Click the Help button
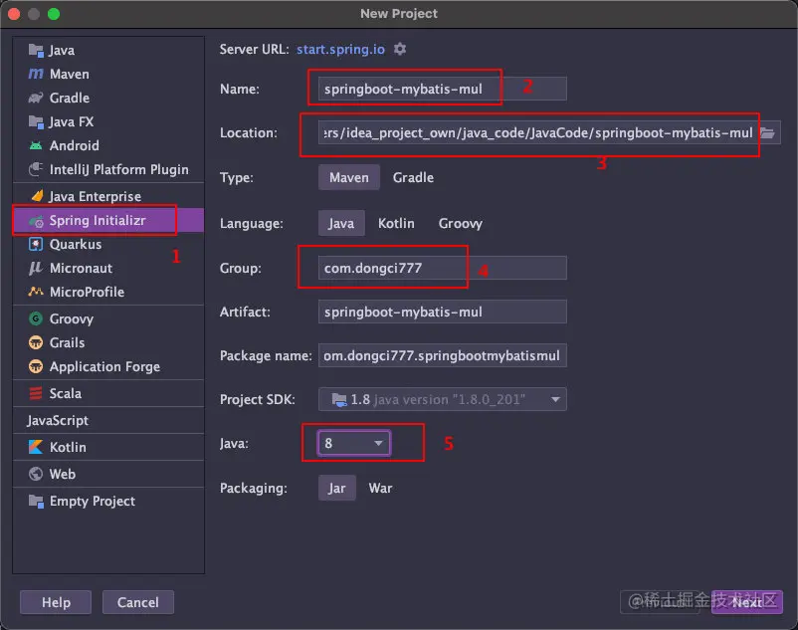Image resolution: width=798 pixels, height=630 pixels. coord(56,602)
